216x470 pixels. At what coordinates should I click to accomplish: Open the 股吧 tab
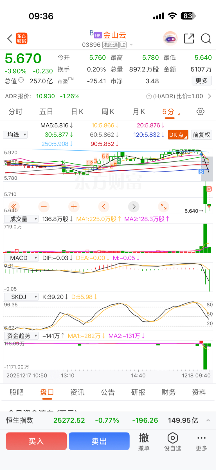(x=17, y=392)
